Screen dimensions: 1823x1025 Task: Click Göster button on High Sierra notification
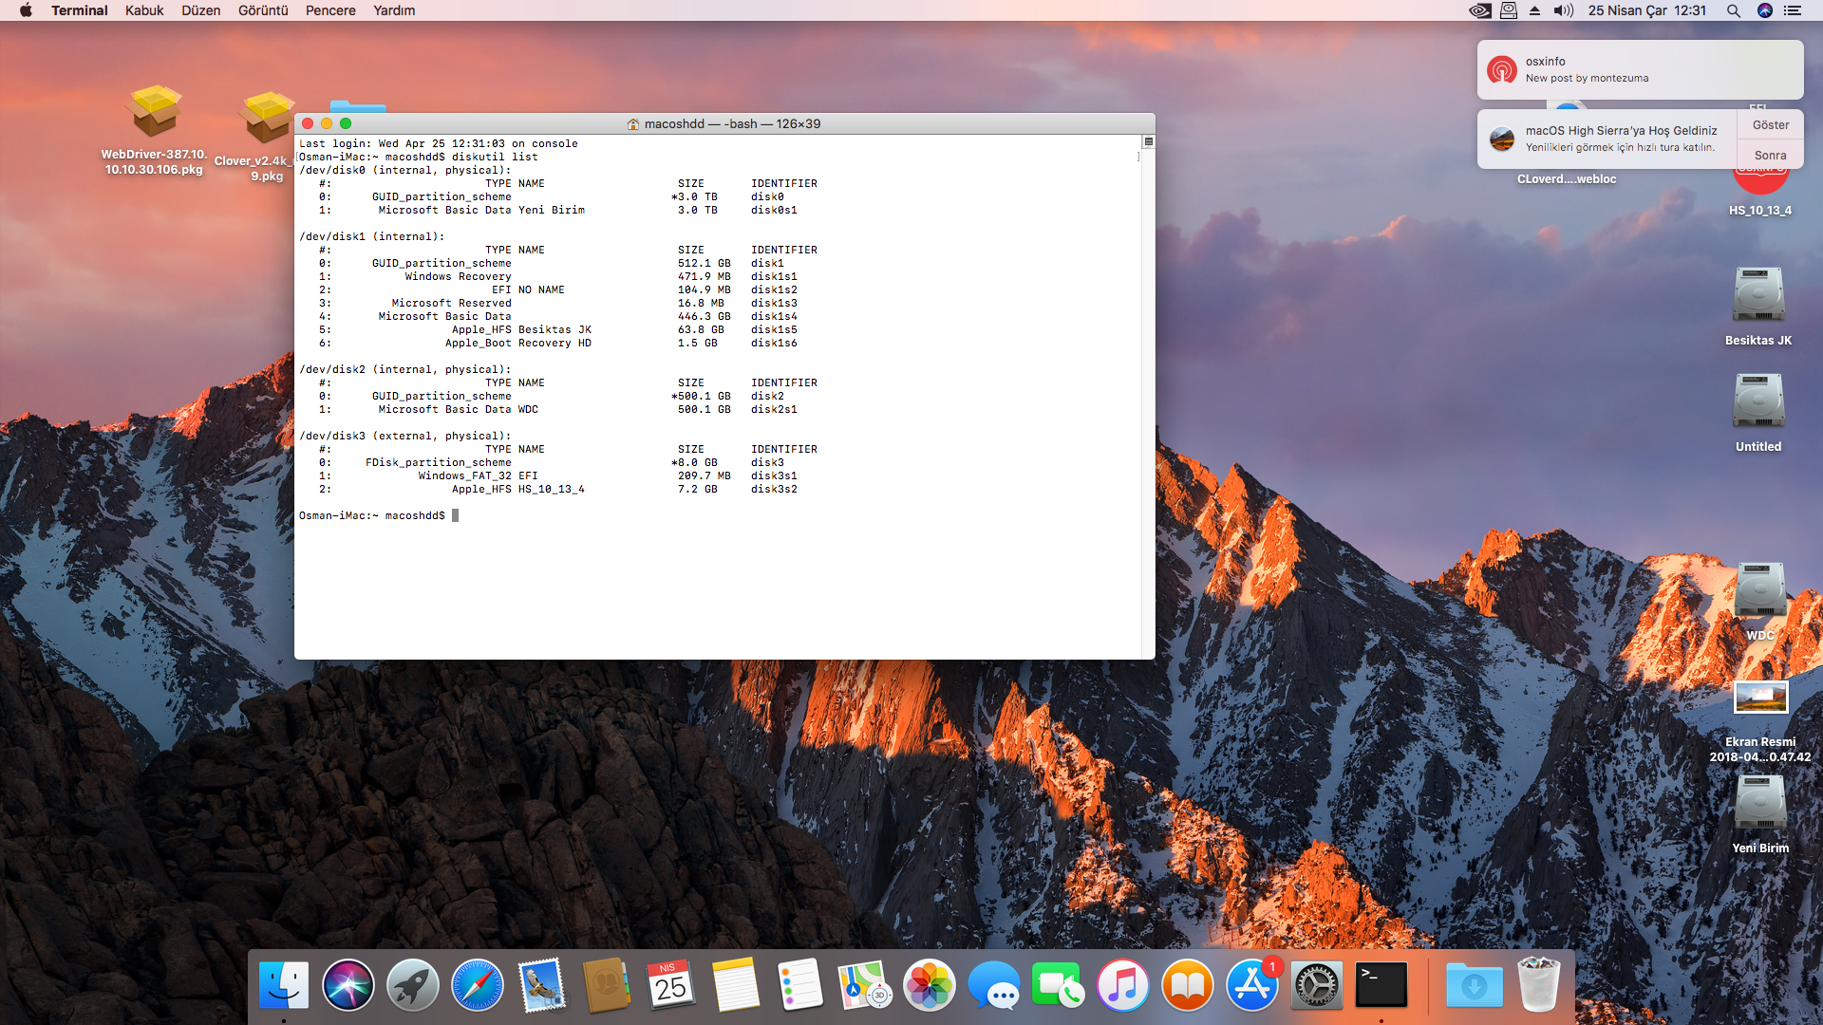click(1770, 125)
